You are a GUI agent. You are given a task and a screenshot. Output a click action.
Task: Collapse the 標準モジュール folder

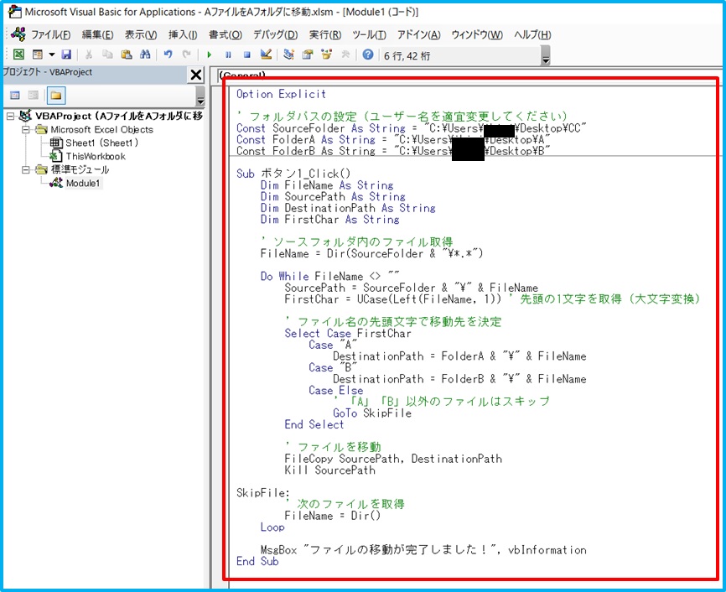26,169
